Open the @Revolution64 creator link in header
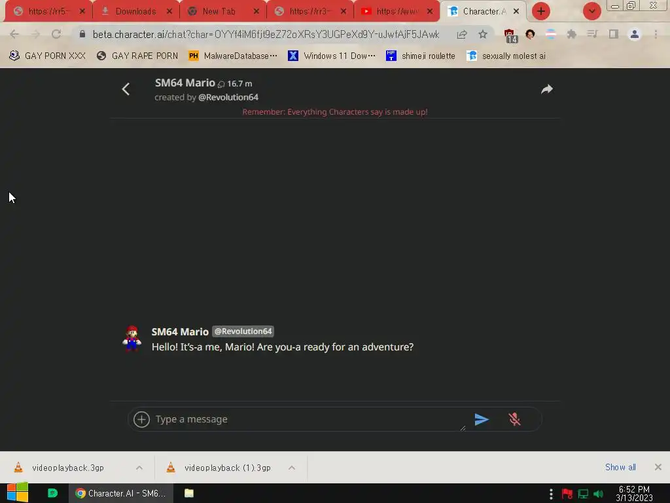 point(228,97)
